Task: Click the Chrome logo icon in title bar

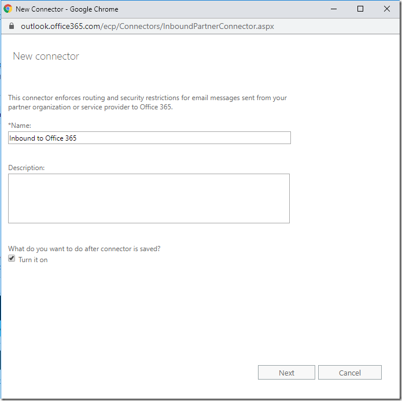Action: pos(8,9)
